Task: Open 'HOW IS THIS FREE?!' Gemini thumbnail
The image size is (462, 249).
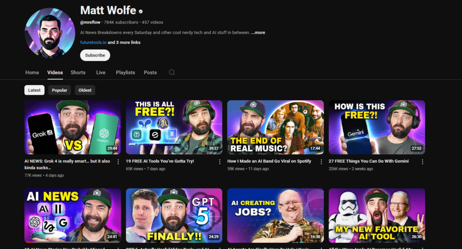Action: pos(377,127)
